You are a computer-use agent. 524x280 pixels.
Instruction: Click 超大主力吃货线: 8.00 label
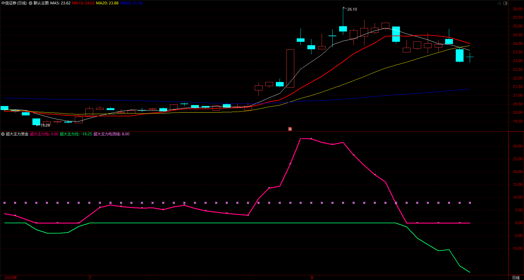[x=111, y=134]
